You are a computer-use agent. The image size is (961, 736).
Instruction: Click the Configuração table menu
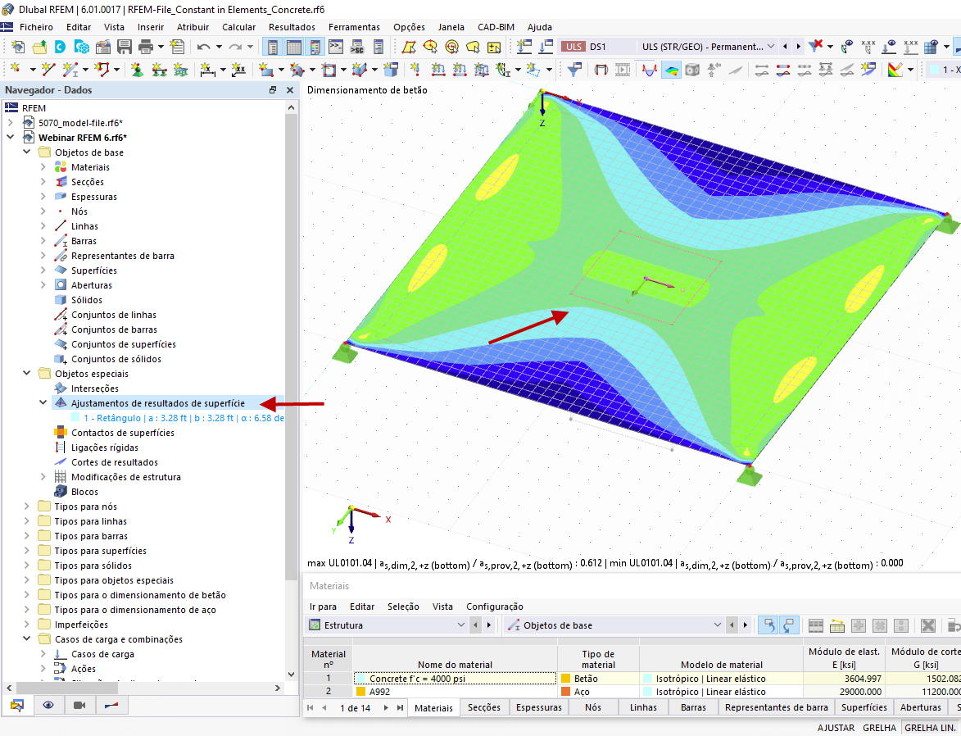coord(495,607)
